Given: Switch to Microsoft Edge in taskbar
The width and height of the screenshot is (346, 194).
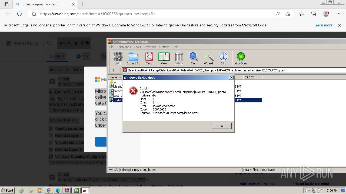Looking at the screenshot, I should pos(58,190).
